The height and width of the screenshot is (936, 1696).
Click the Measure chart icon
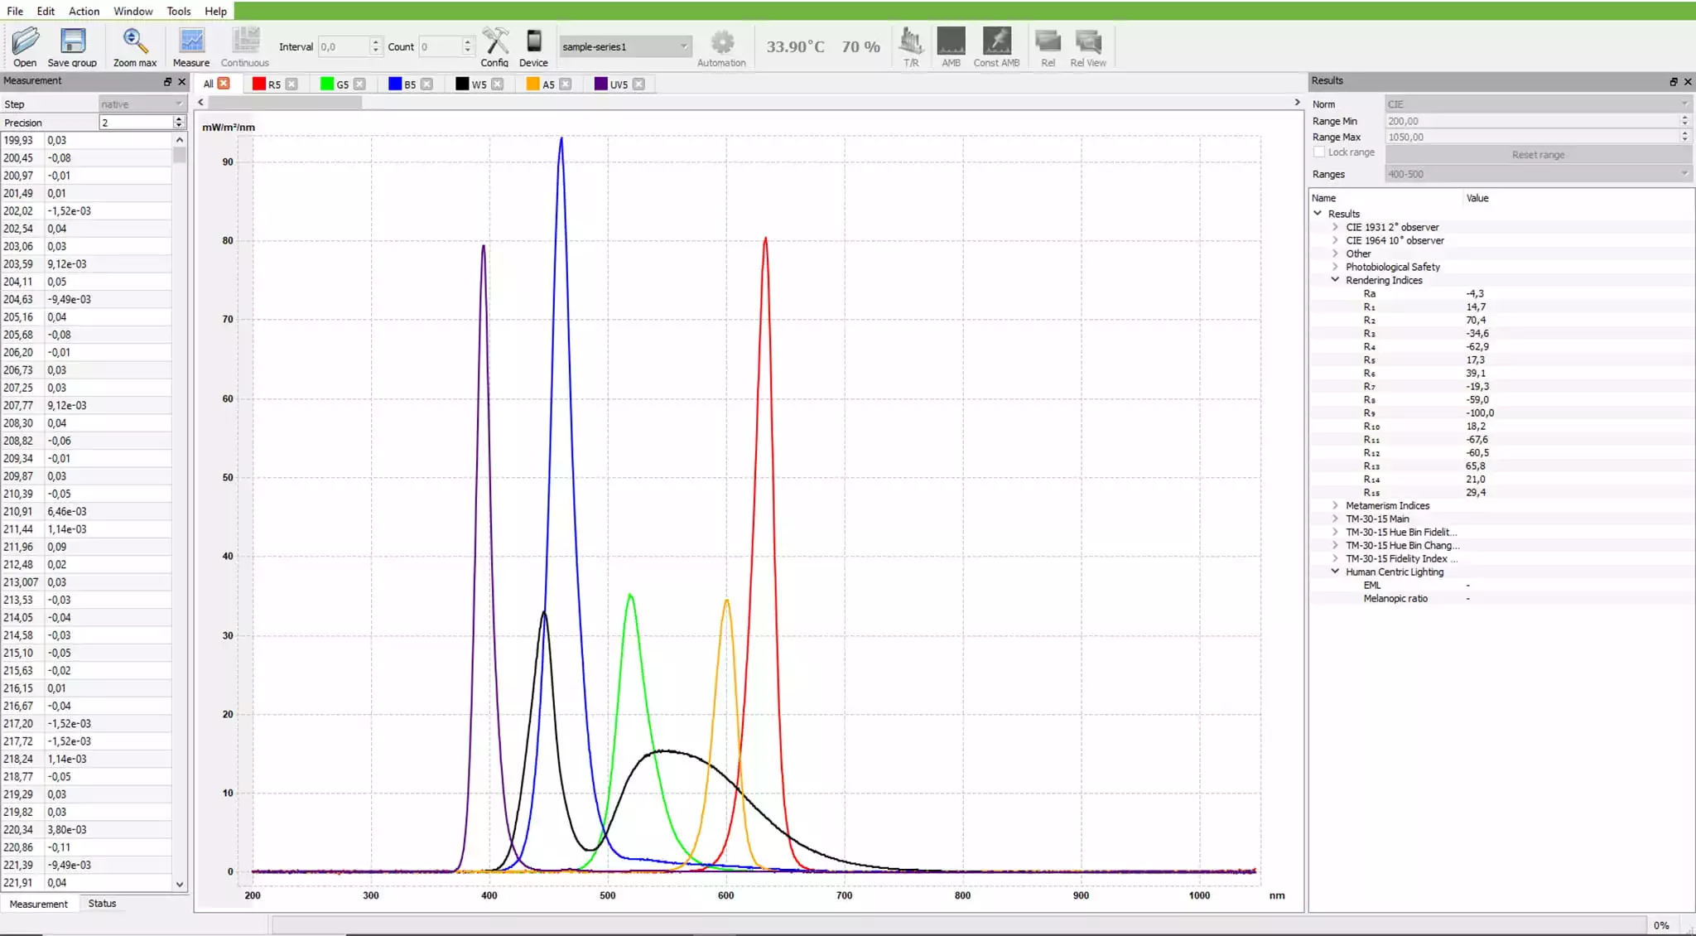[191, 41]
